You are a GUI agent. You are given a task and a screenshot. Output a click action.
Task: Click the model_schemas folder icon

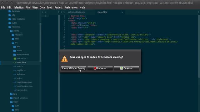(11, 98)
